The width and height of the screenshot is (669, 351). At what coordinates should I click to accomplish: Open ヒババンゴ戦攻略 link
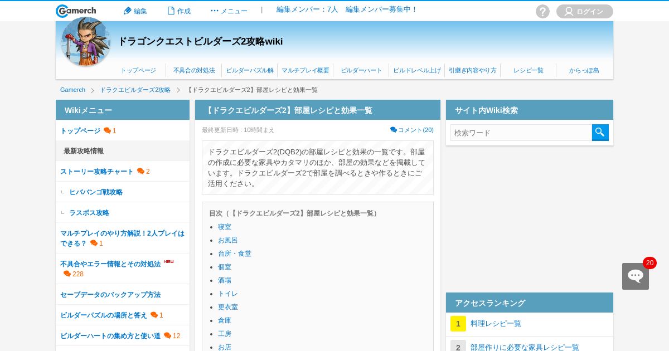(96, 192)
